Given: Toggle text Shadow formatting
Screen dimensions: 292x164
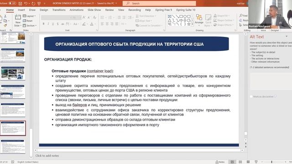Looking at the screenshot, I should point(57,24).
